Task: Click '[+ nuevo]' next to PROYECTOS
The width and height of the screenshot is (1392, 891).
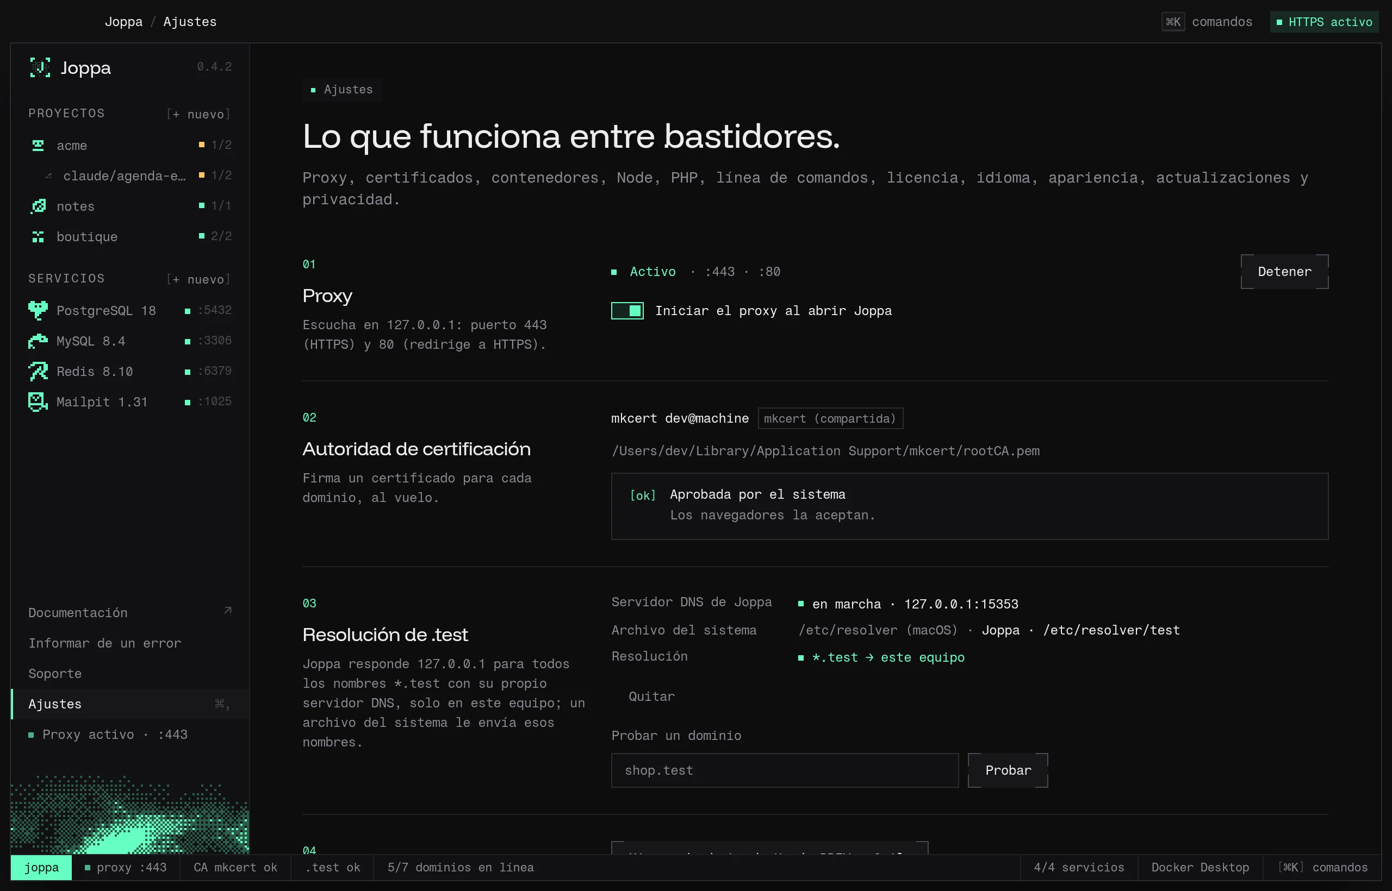Action: tap(198, 114)
